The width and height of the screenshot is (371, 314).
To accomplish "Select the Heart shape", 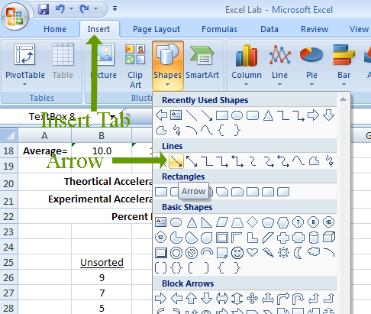I will click(x=253, y=253).
